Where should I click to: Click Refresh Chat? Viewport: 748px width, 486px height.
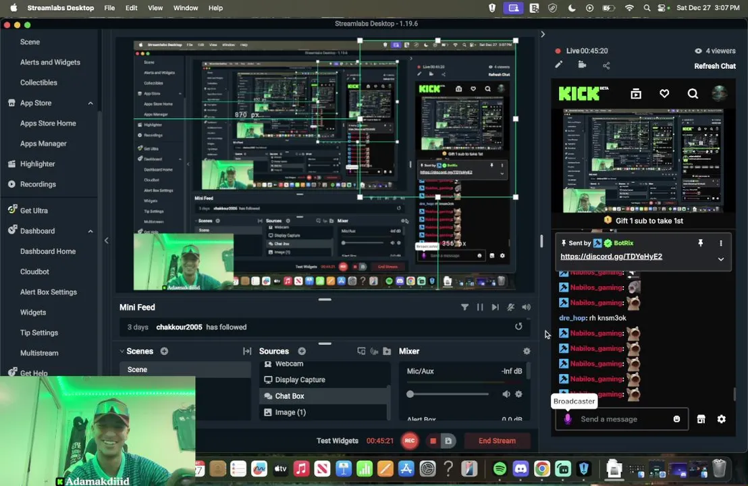715,66
